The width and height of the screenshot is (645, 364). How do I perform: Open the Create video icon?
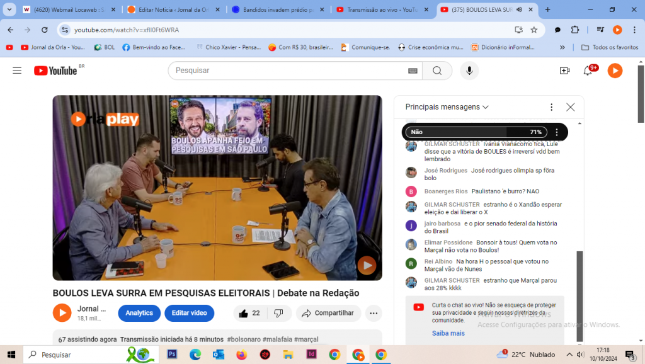[x=565, y=71]
